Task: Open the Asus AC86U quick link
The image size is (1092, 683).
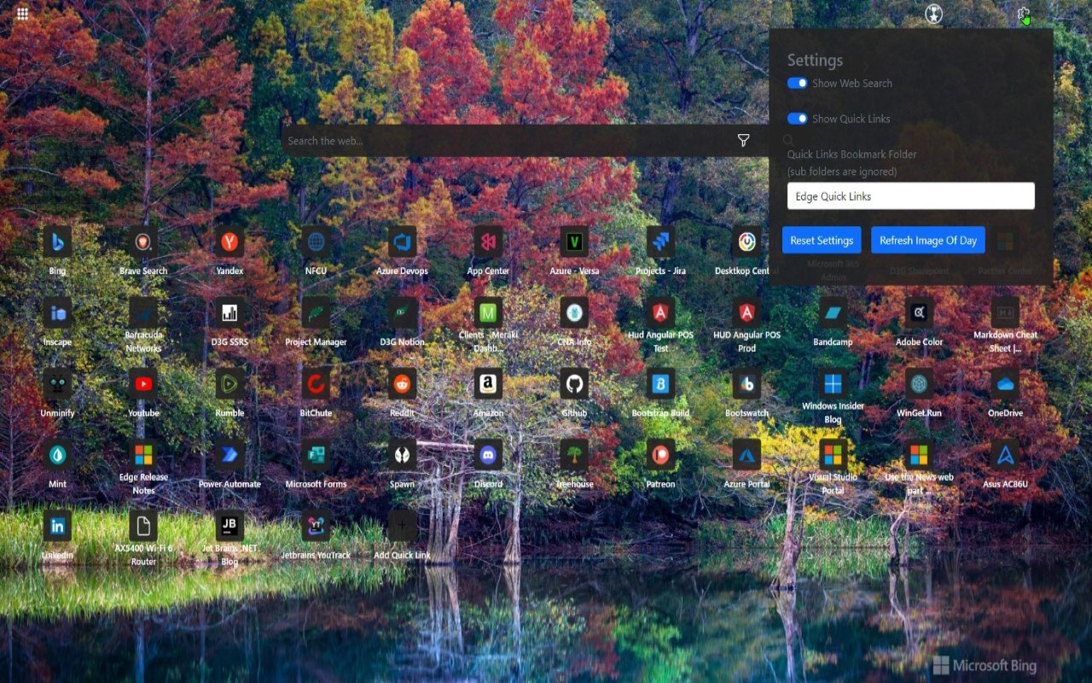Action: (x=1005, y=454)
